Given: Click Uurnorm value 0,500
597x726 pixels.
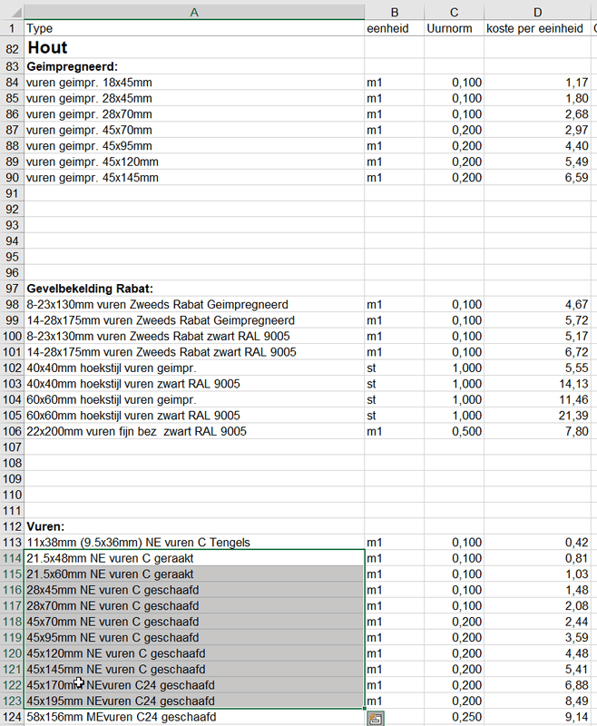Looking at the screenshot, I should [454, 431].
